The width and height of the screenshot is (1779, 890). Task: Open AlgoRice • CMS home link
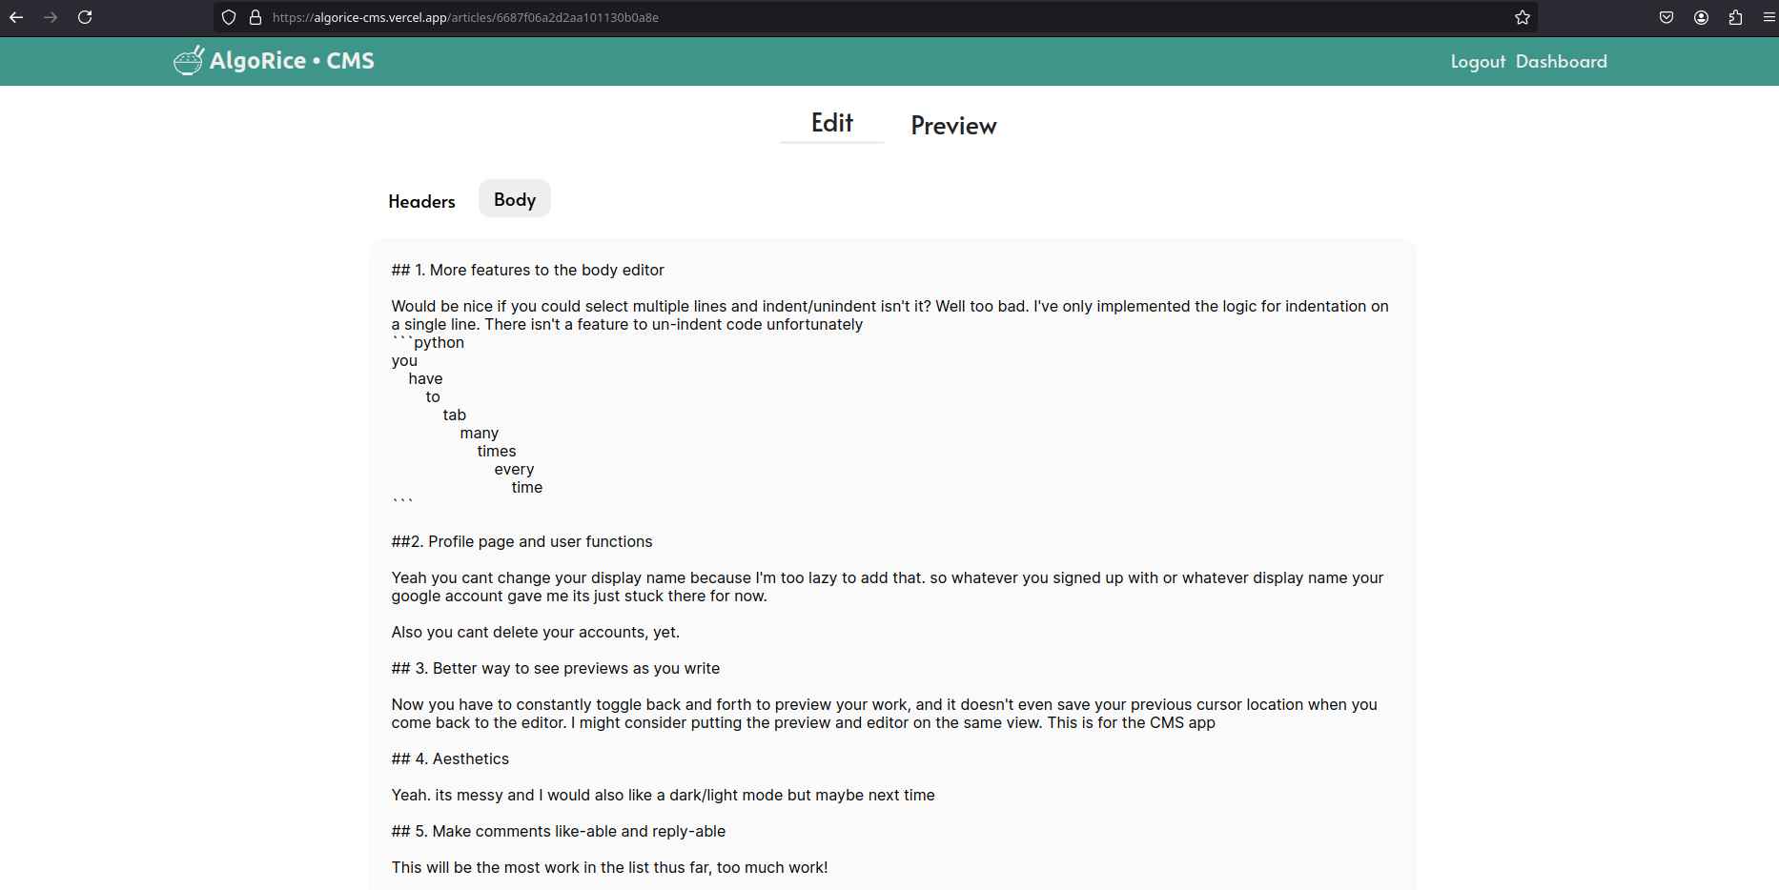(292, 61)
